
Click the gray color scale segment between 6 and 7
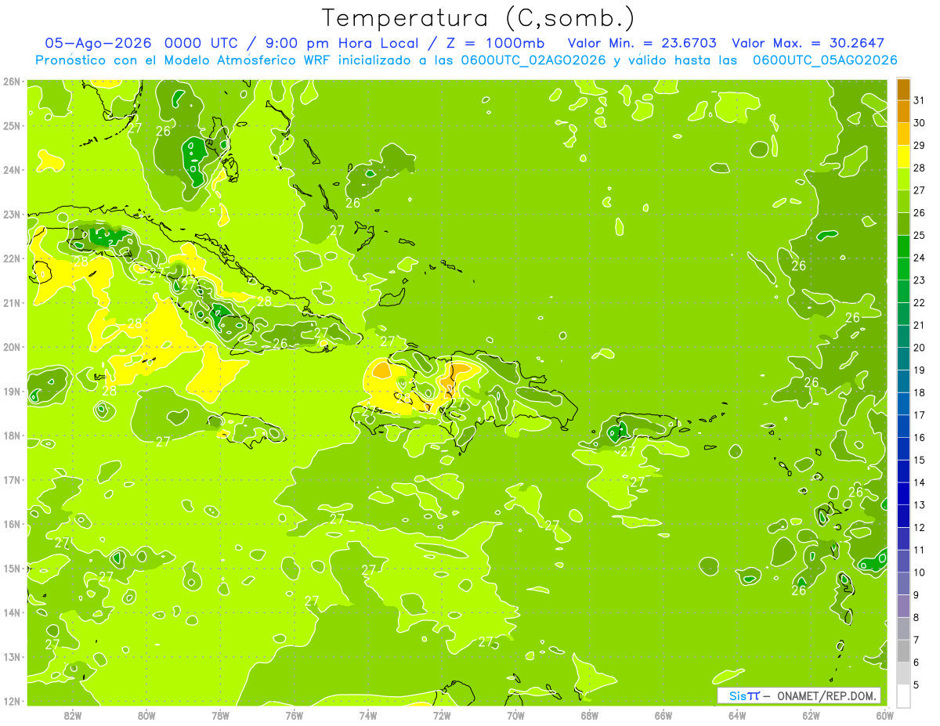tap(903, 651)
